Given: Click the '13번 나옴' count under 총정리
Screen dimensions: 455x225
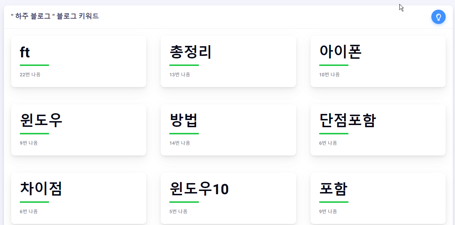Looking at the screenshot, I should 179,75.
